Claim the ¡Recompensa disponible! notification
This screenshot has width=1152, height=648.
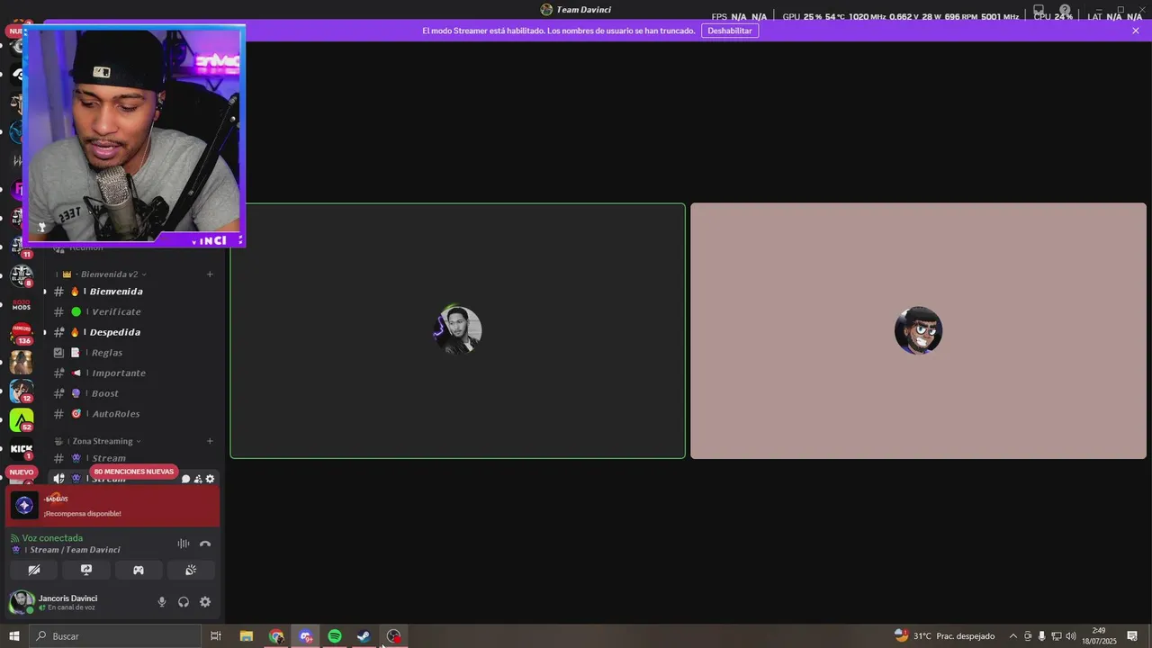(112, 506)
